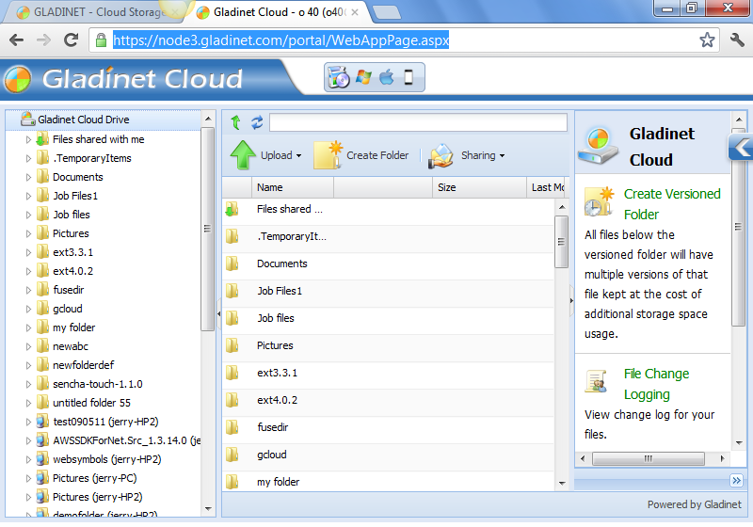Click the folder tree vertical scrollbar thumb
Viewport: 753px width, 527px height.
[x=207, y=229]
